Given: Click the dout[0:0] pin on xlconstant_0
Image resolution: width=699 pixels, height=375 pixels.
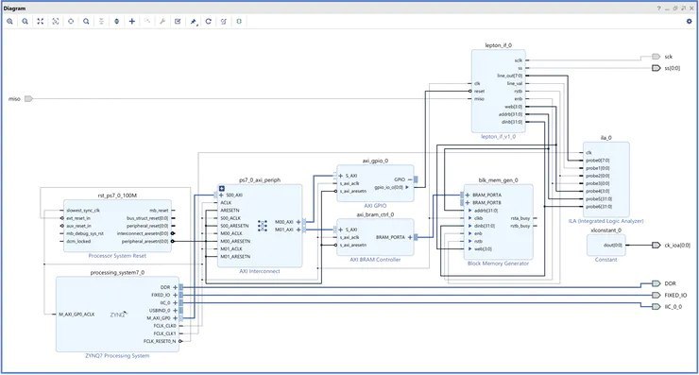Looking at the screenshot, I should pos(612,246).
